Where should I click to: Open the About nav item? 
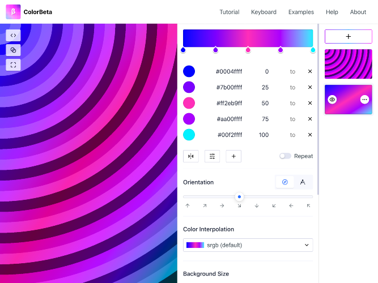pyautogui.click(x=358, y=12)
